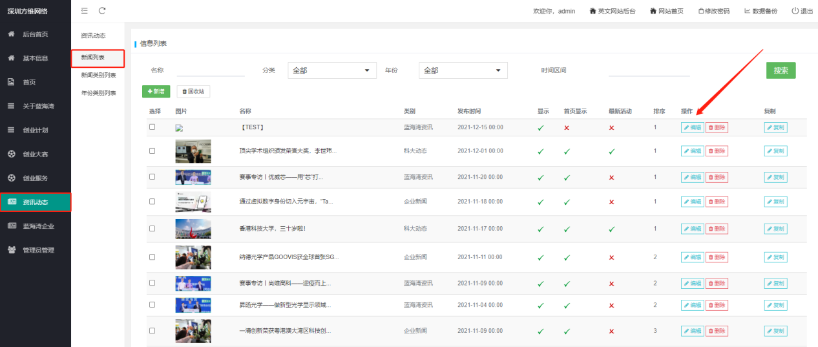818x347 pixels.
Task: Click the refresh icon in top bar
Action: (102, 11)
